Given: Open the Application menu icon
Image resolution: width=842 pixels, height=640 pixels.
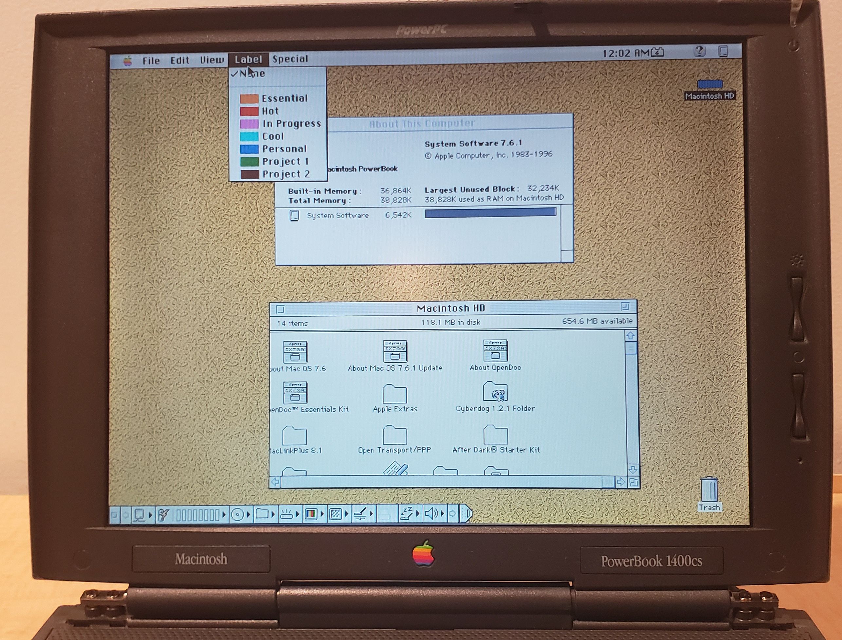Looking at the screenshot, I should [723, 51].
